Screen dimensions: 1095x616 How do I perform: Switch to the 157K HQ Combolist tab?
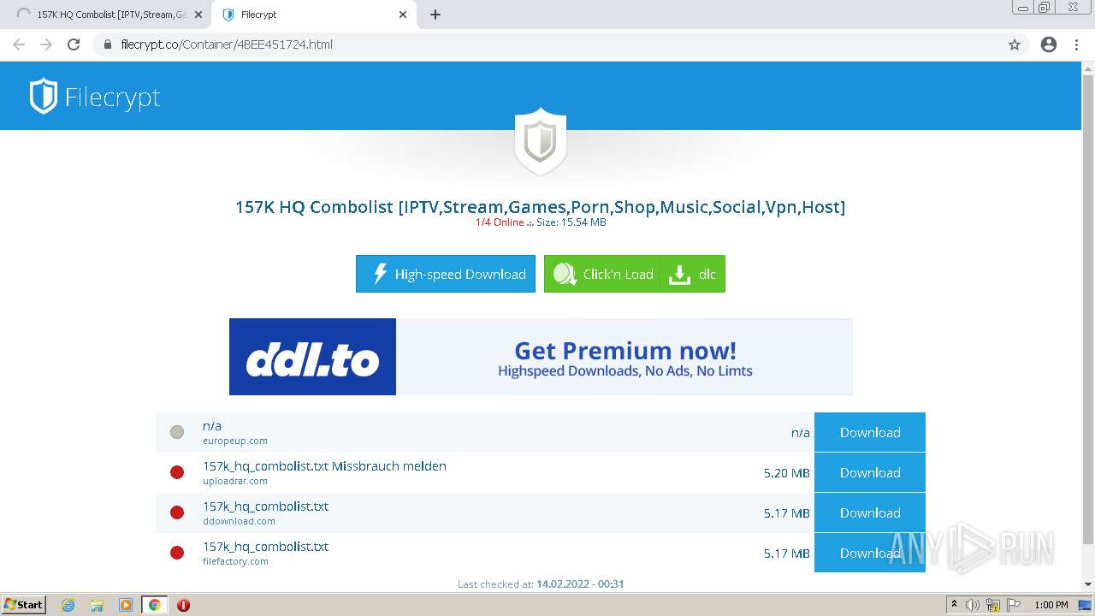tap(107, 15)
